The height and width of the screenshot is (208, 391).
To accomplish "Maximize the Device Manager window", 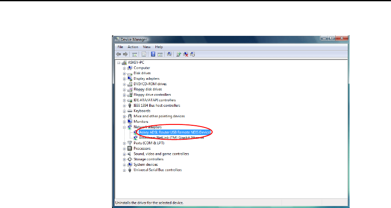I will pos(332,38).
